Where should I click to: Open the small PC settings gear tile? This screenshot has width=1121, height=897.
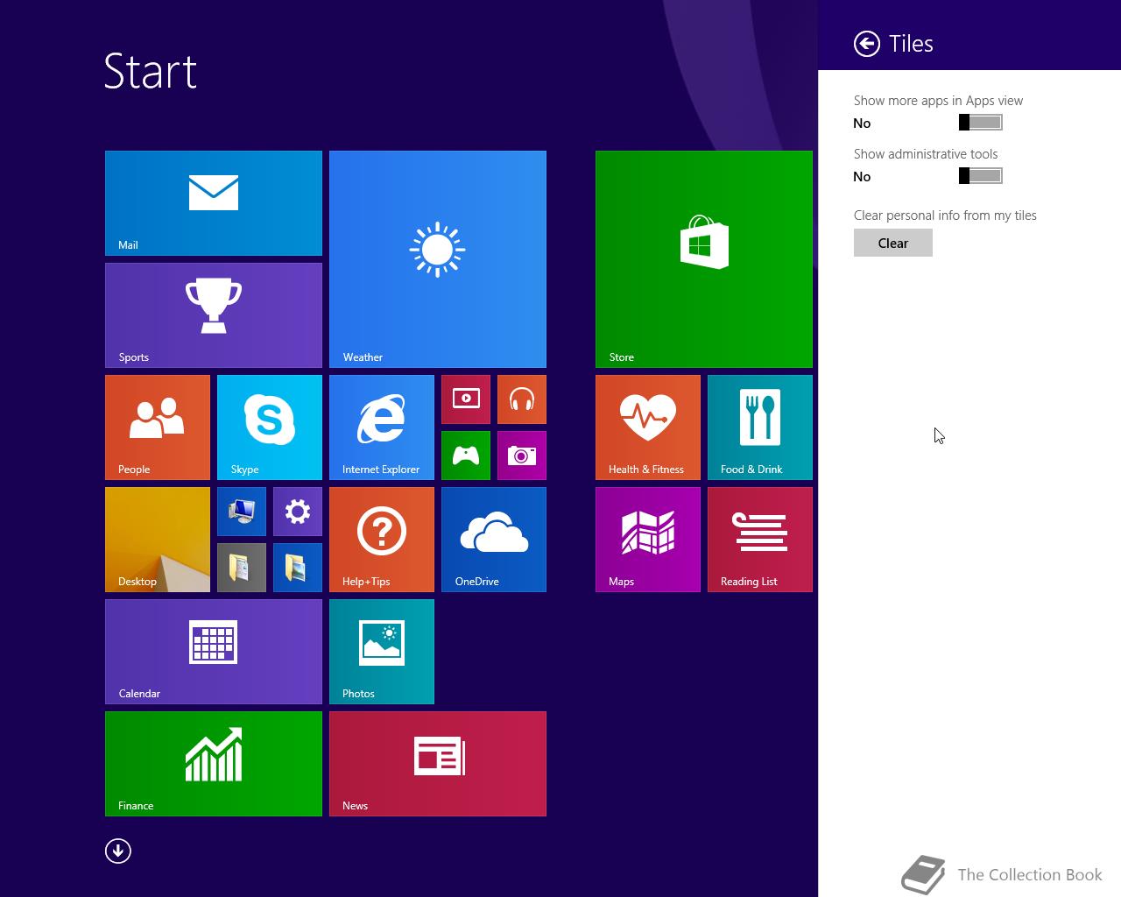pyautogui.click(x=298, y=512)
